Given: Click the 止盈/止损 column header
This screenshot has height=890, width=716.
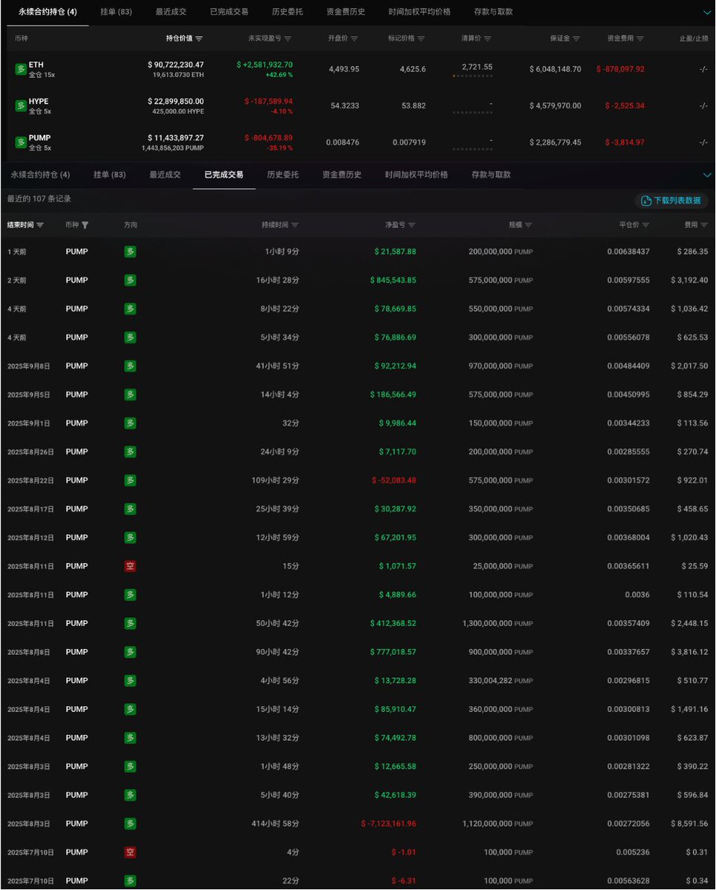Looking at the screenshot, I should [x=694, y=38].
